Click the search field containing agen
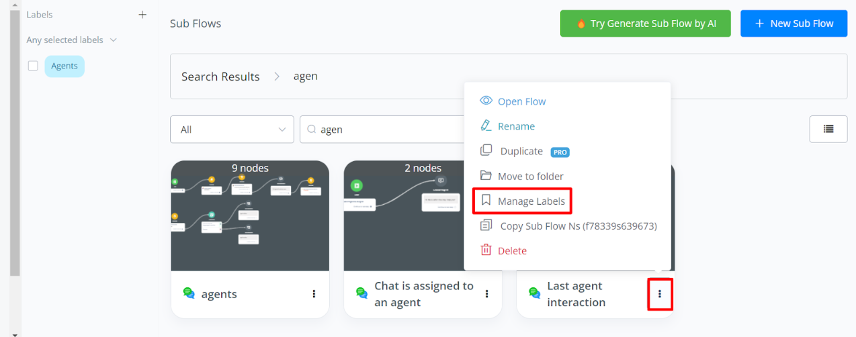Image resolution: width=856 pixels, height=337 pixels. click(383, 130)
